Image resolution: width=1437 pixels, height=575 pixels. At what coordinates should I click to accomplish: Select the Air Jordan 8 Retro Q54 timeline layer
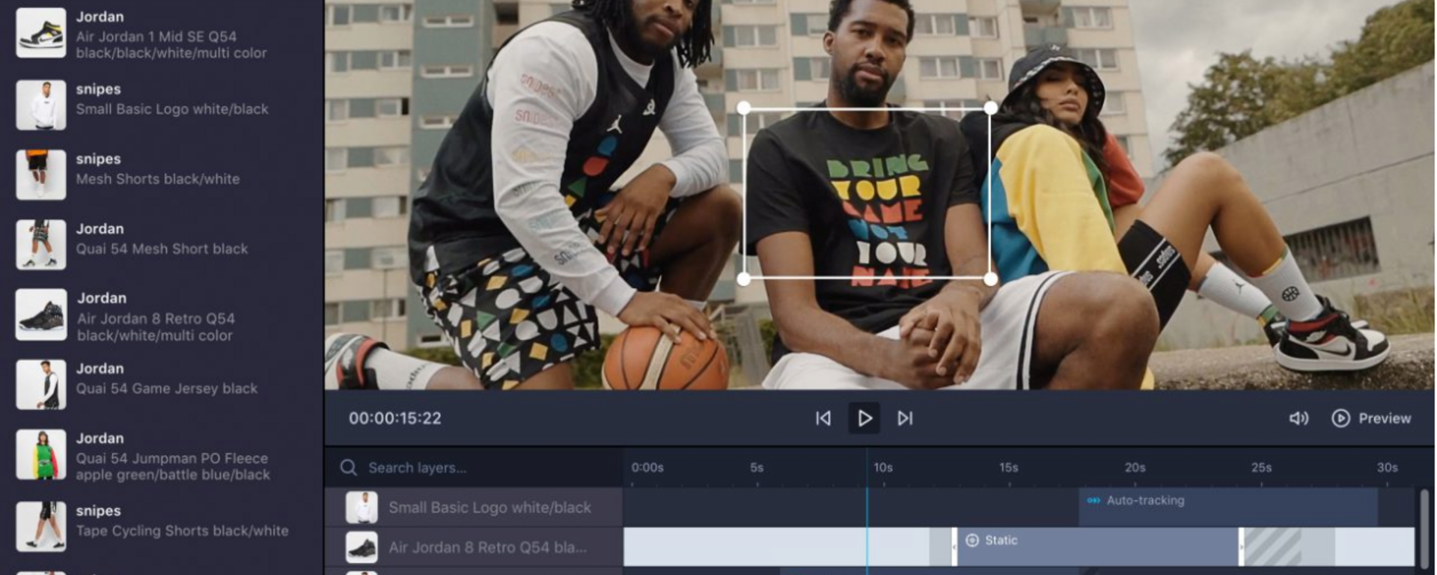[474, 547]
